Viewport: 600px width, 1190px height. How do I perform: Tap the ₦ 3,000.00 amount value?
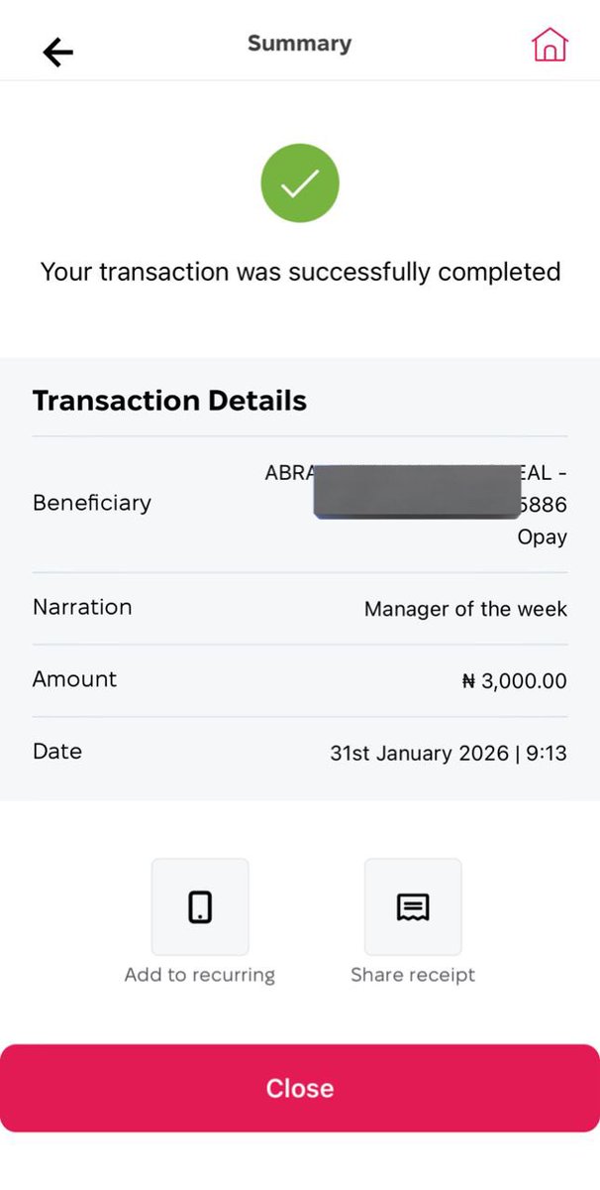pos(515,681)
